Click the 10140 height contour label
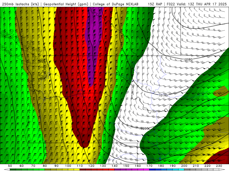The width and height of the screenshot is (229, 171). 163,95
